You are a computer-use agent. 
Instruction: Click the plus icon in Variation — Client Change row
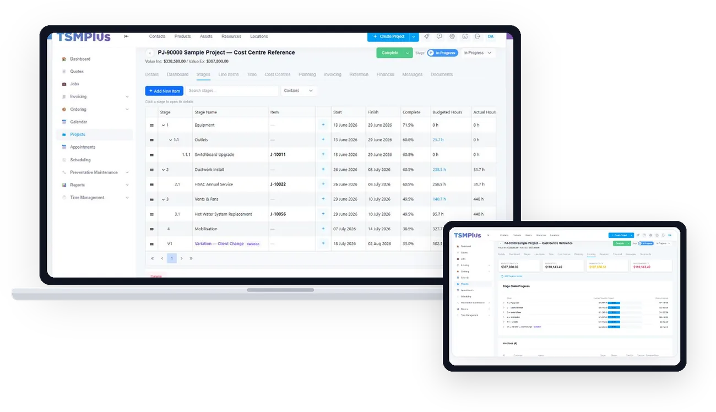pos(323,243)
